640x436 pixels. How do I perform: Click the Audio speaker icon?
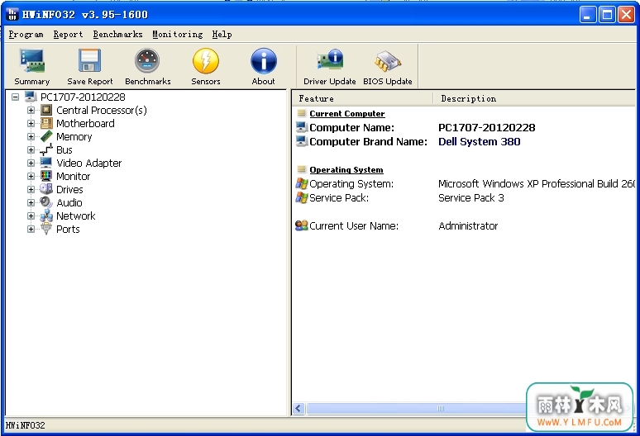click(46, 202)
